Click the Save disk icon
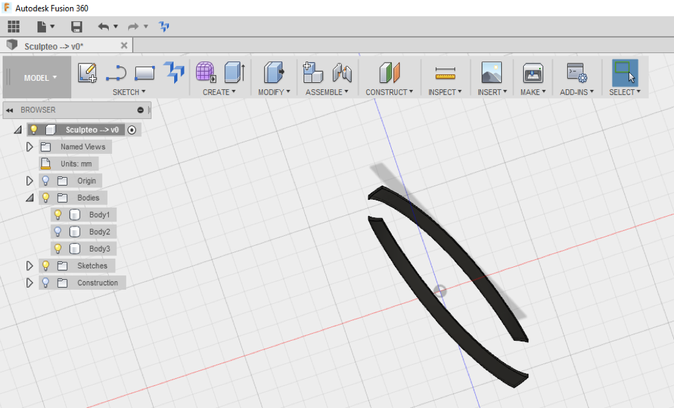 76,27
